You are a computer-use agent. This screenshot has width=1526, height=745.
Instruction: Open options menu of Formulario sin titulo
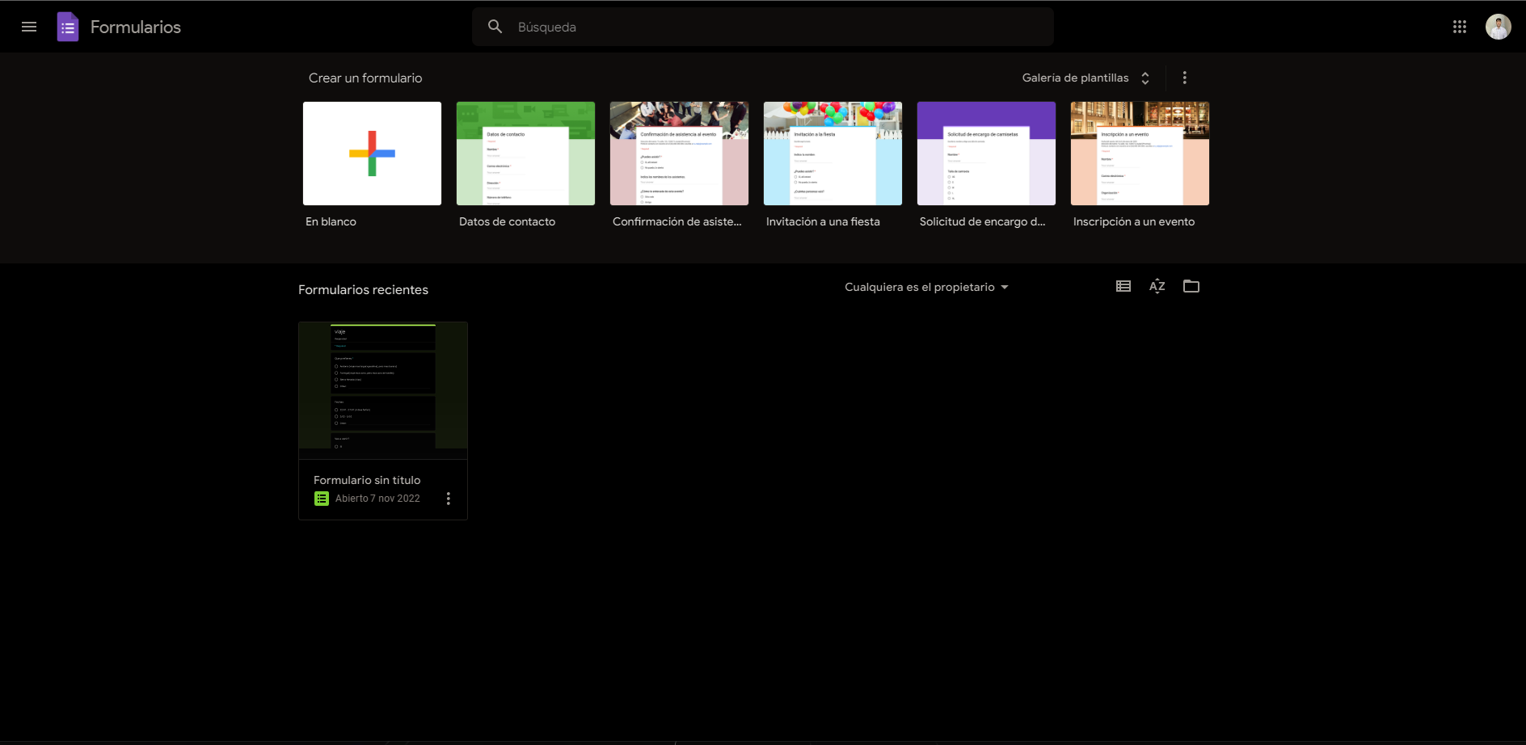449,499
